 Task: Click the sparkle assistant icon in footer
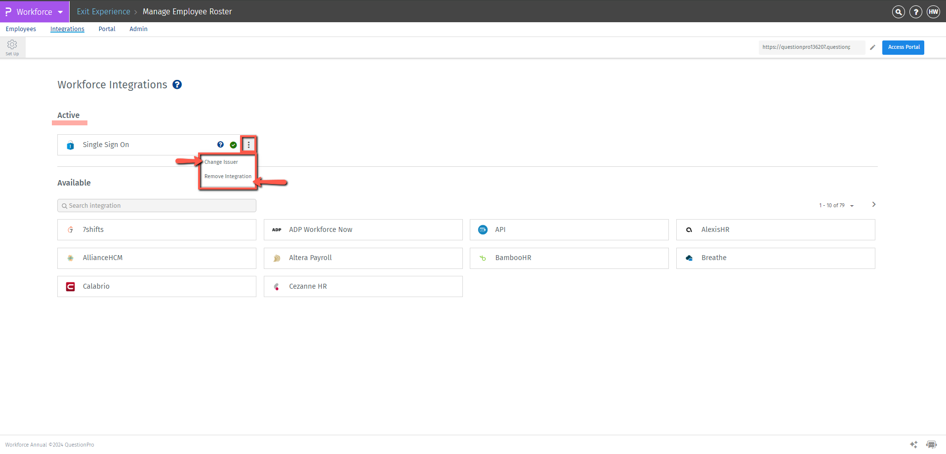point(913,445)
